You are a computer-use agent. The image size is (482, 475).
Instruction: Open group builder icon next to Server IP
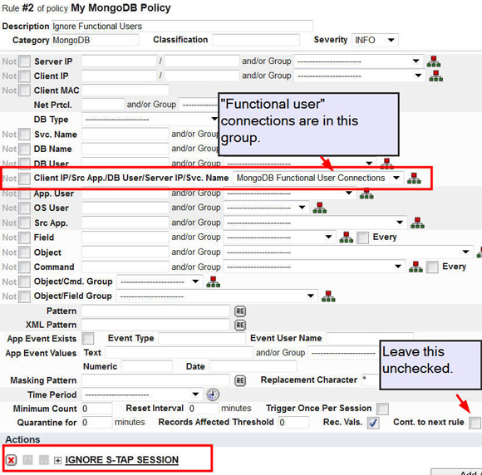[x=434, y=61]
